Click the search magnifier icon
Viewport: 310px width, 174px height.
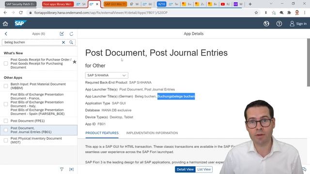(71, 42)
